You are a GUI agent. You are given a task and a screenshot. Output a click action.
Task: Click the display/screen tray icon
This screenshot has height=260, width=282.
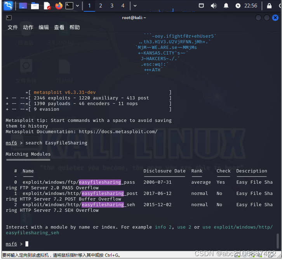pos(201,6)
